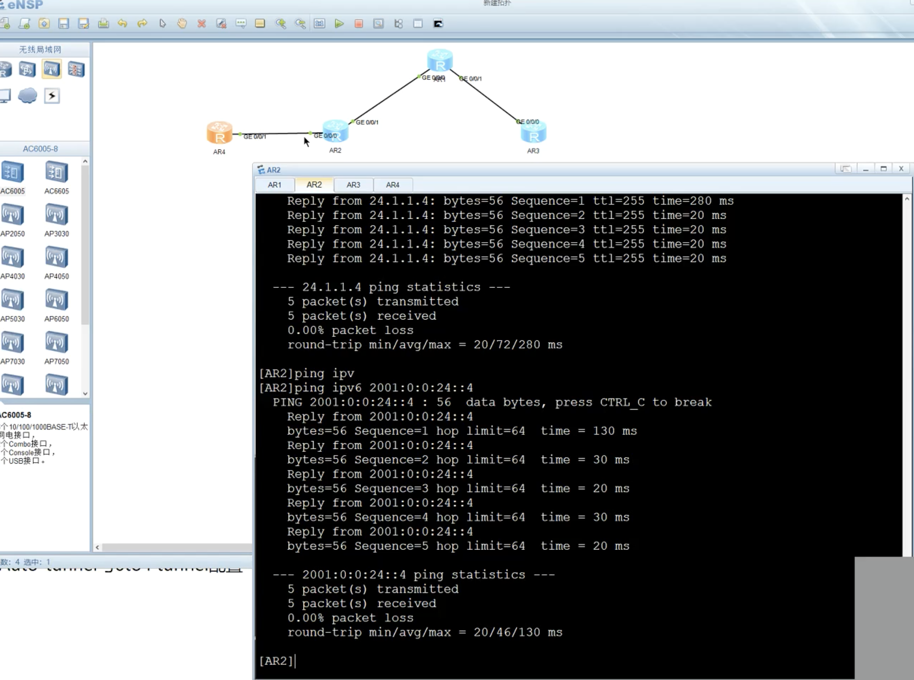
Task: Click the 无线局域网 panel header
Action: point(40,49)
